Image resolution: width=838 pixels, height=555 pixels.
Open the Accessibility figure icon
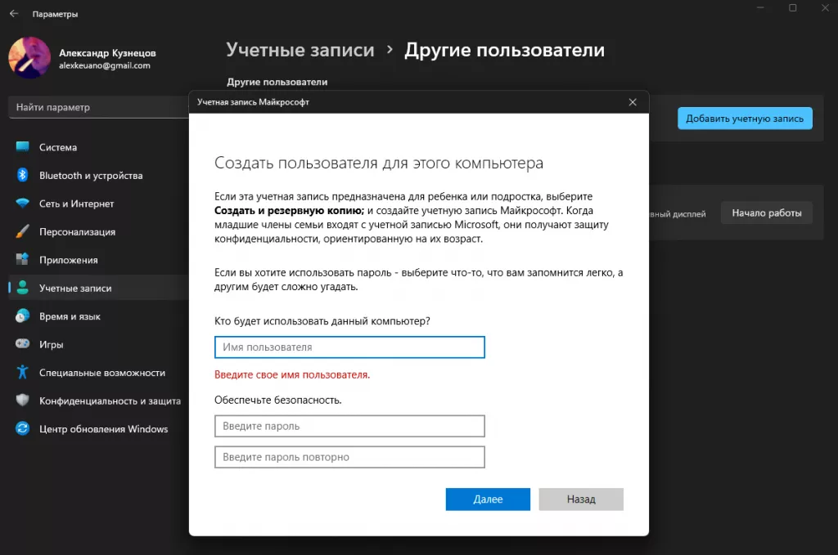23,373
